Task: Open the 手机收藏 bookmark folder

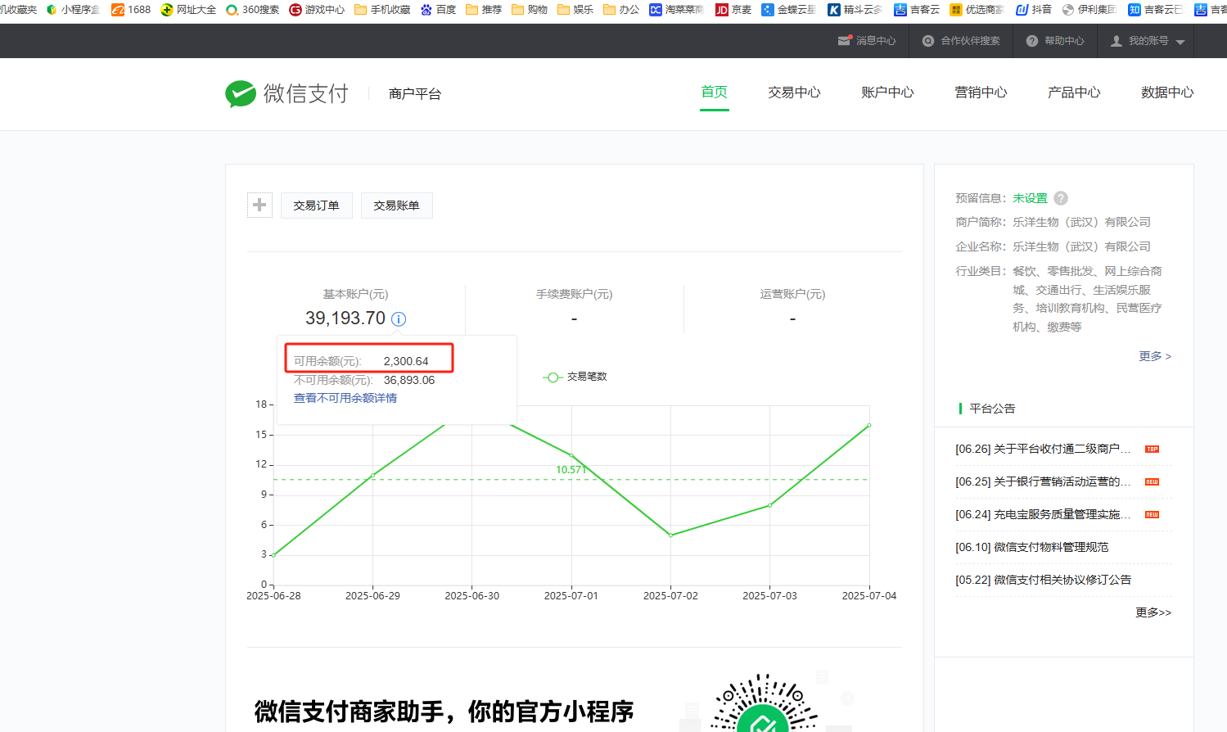Action: point(382,10)
